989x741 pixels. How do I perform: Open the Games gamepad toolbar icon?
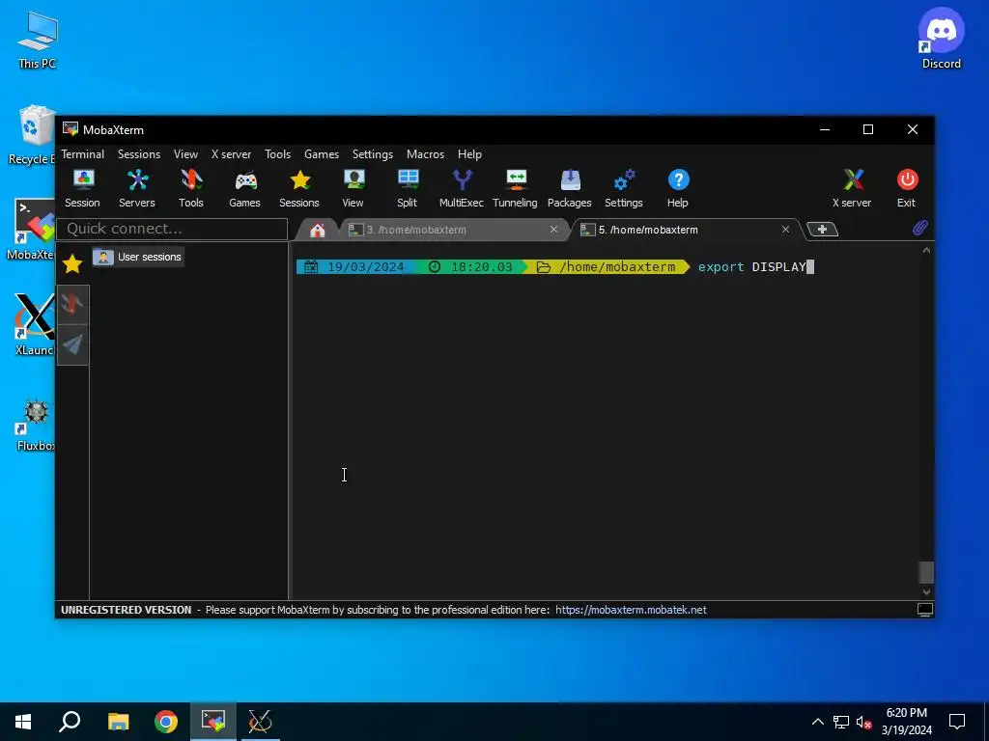click(244, 188)
